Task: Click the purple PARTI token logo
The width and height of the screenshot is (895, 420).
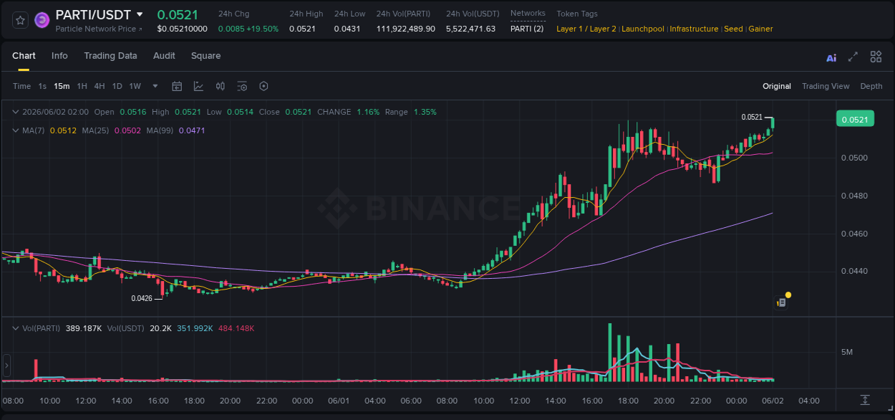Action: point(42,20)
